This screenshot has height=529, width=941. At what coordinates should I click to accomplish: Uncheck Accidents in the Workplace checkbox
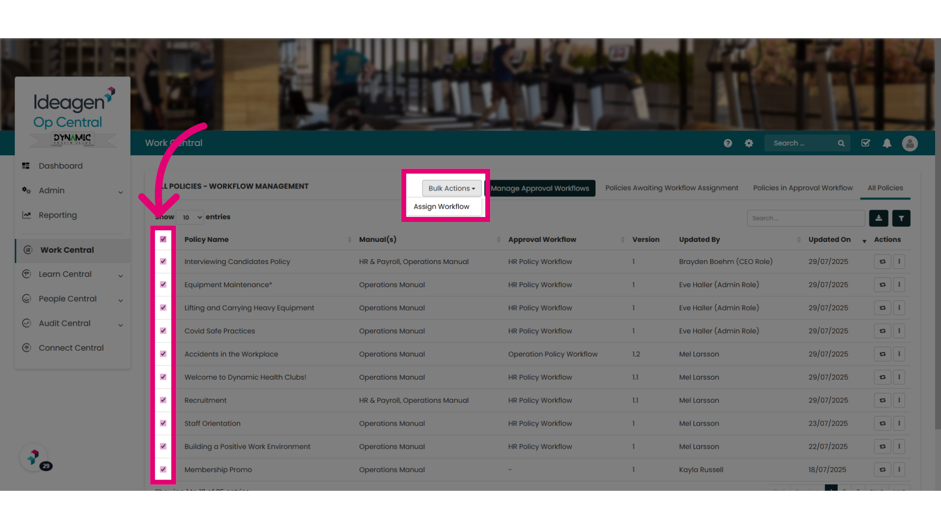point(163,354)
